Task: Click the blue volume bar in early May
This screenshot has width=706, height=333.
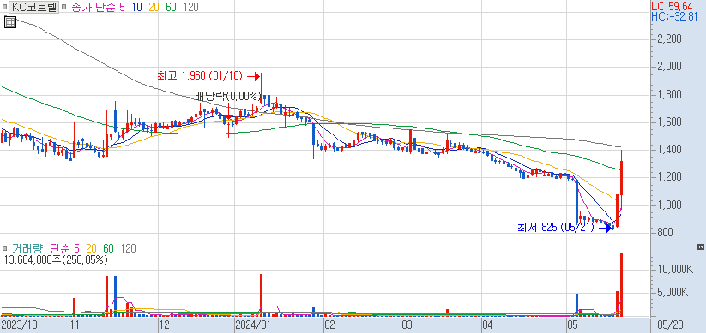Action: pos(576,305)
